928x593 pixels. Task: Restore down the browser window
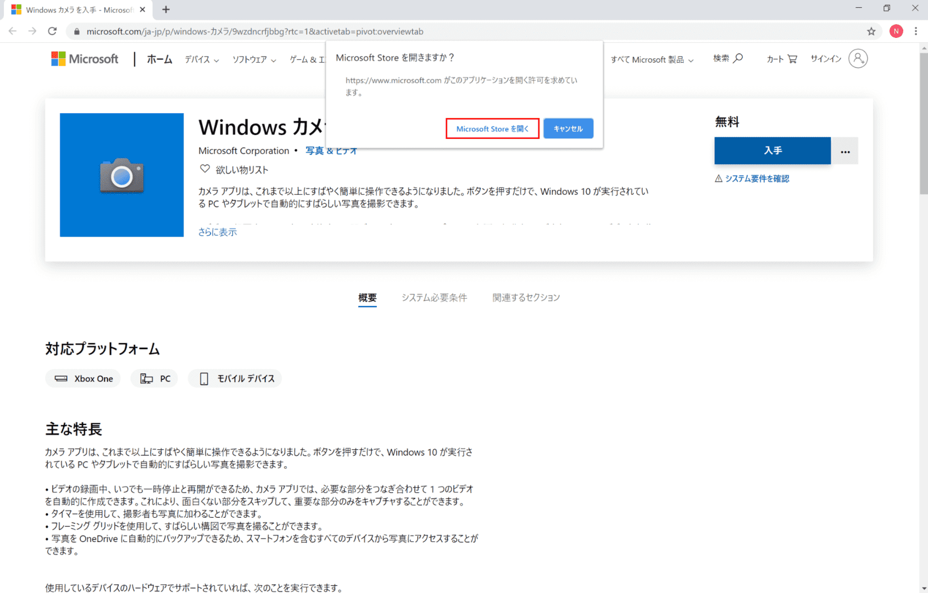[x=887, y=8]
